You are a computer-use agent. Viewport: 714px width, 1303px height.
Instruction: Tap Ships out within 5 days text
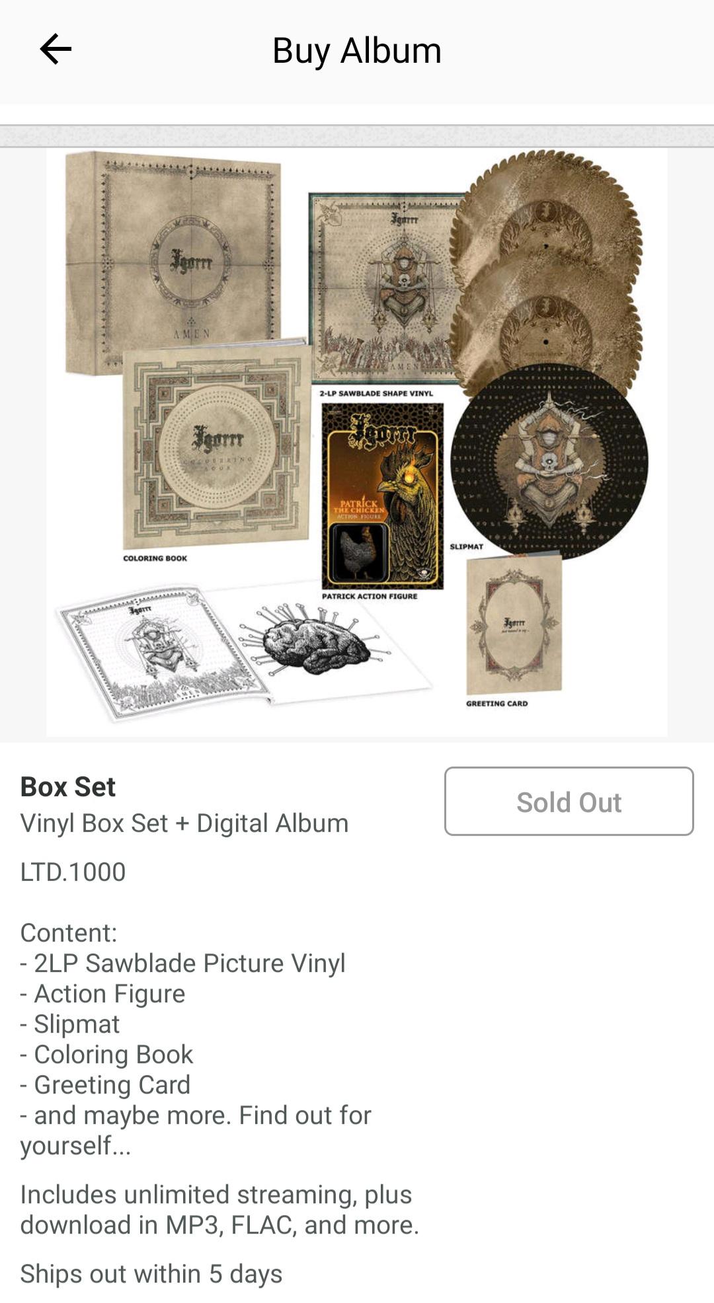click(x=151, y=1273)
